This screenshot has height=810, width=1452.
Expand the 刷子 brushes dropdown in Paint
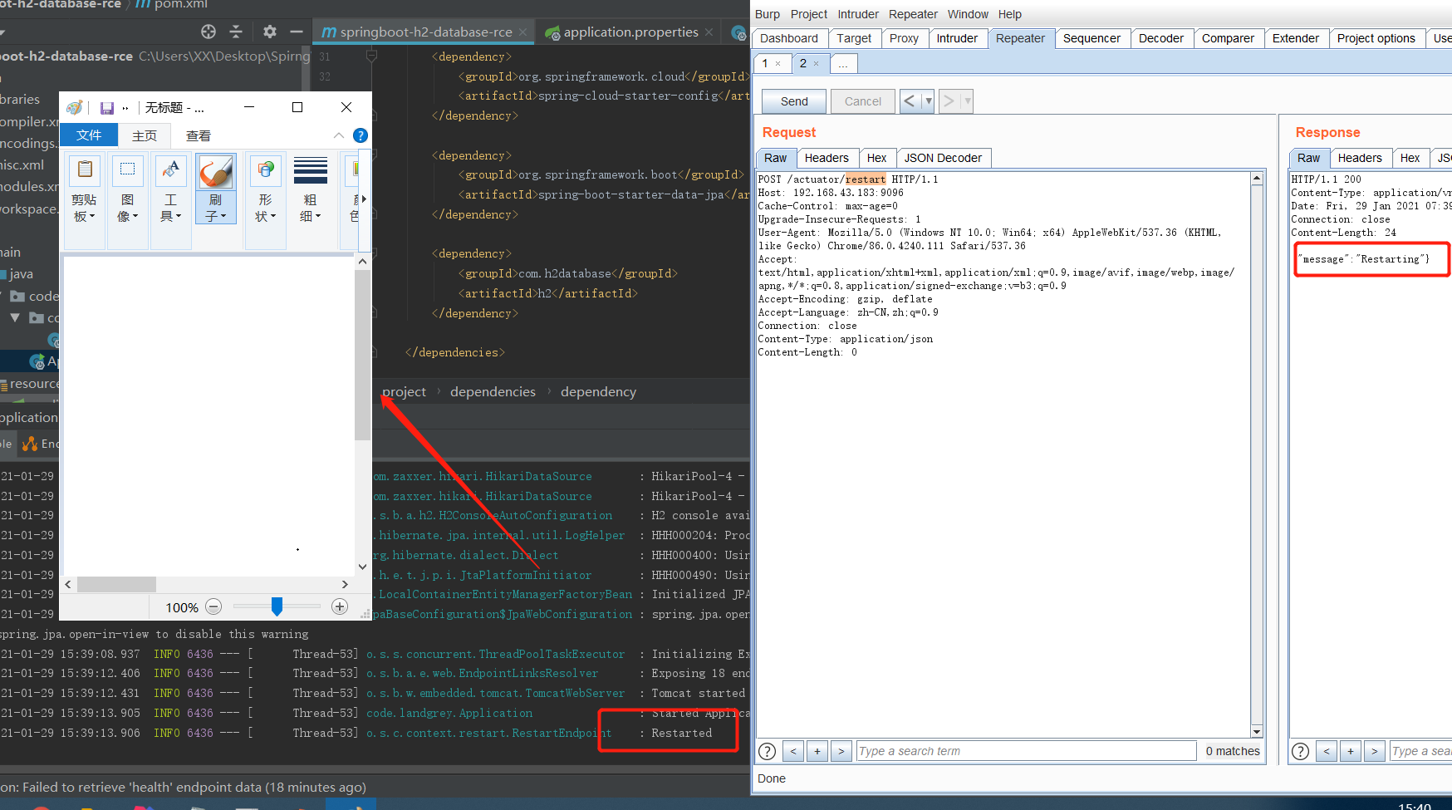point(216,208)
